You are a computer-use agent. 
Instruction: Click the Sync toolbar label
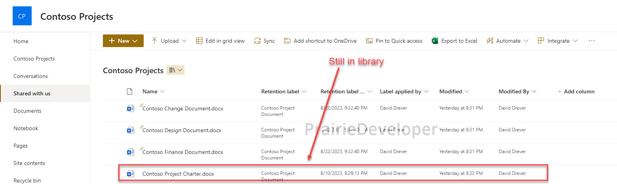(269, 41)
